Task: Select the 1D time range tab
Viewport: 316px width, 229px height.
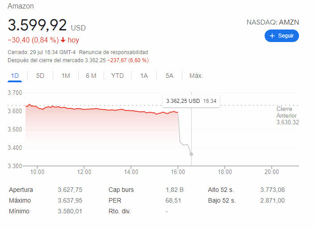Action: click(15, 76)
